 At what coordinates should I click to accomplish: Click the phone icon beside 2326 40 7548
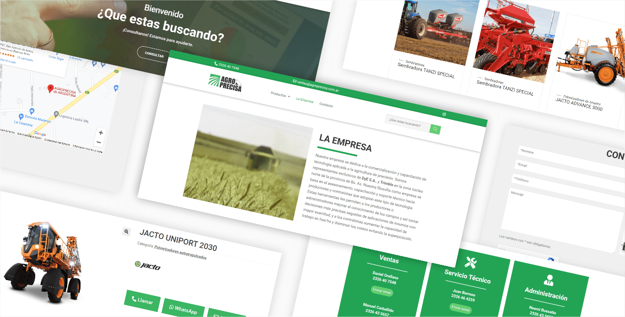click(216, 64)
